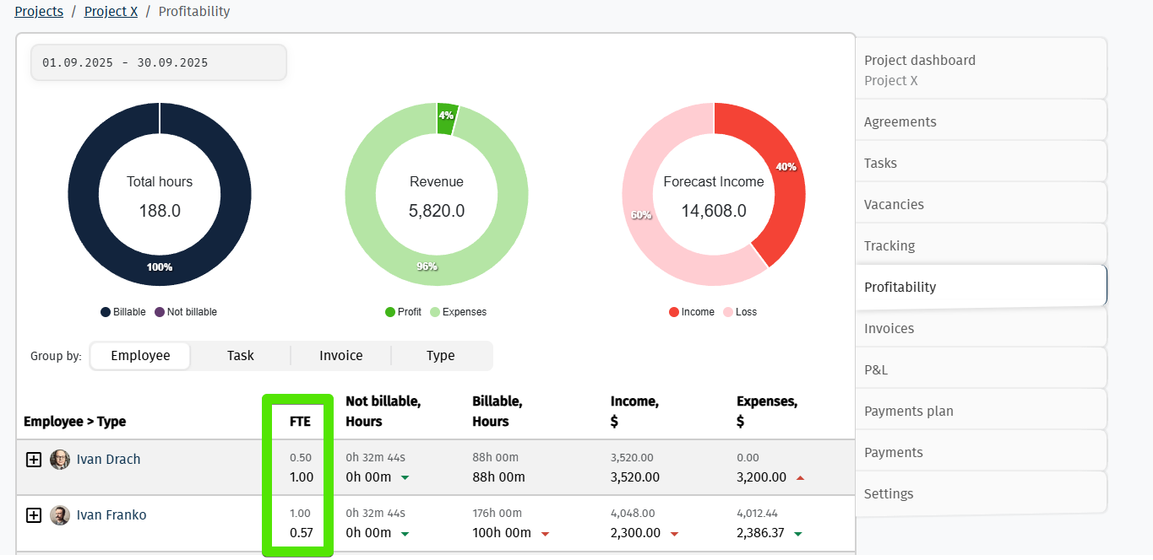Click Ivan Franko's avatar picture

pyautogui.click(x=60, y=515)
